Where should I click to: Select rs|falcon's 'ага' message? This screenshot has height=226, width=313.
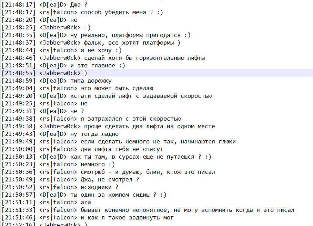click(x=85, y=203)
